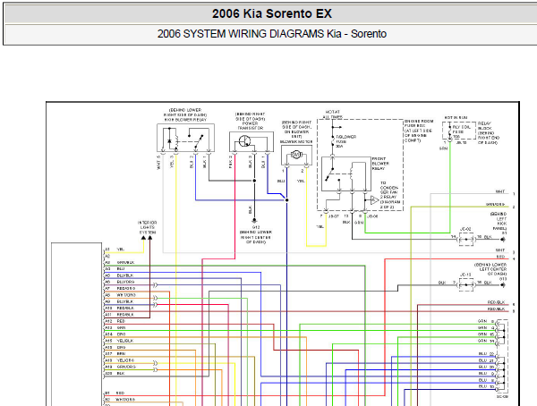Click the blower motor terminal 2 YEL label
Viewport: 537px width, 406px height.
301,181
